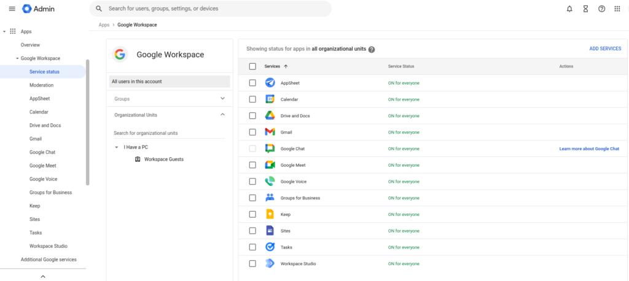
Task: Check the Calendar row checkbox
Action: [x=252, y=99]
